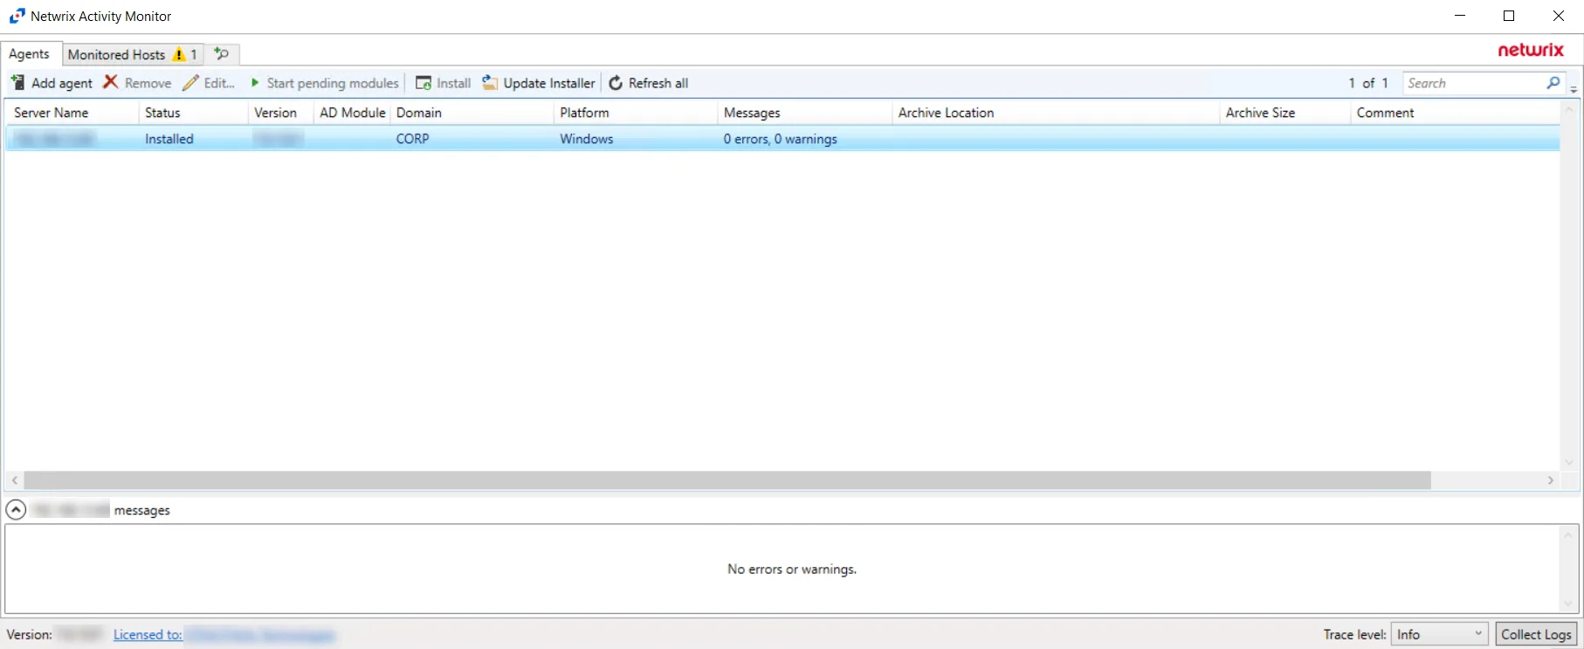
Task: Open the Monitored Hosts tab
Action: coord(133,54)
